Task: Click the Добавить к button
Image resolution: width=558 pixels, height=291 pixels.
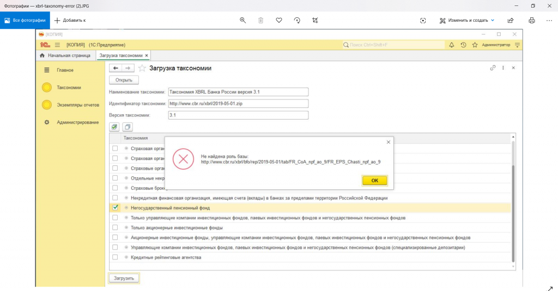Action: [x=70, y=20]
